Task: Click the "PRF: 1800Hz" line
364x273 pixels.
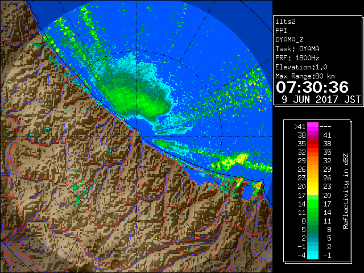Action: point(297,58)
